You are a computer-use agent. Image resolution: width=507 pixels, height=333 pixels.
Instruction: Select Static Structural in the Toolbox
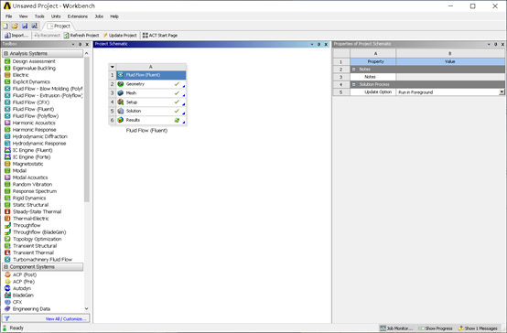(x=30, y=205)
